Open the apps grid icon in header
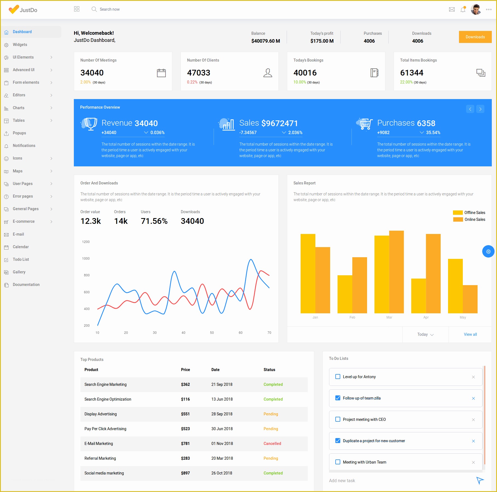The height and width of the screenshot is (492, 497). [x=77, y=9]
